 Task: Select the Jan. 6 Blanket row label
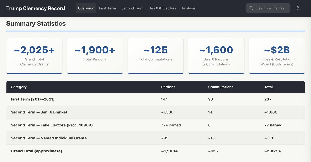39,112
